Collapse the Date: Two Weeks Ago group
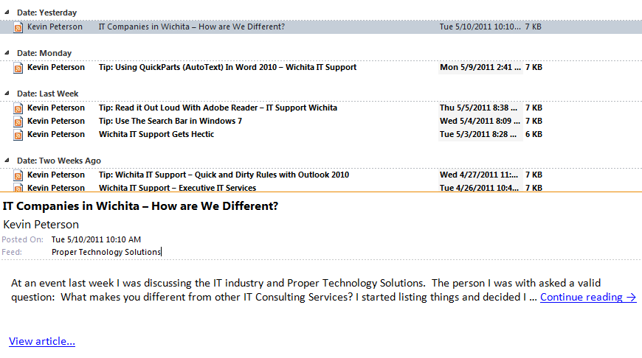This screenshot has height=358, width=642. click(7, 161)
